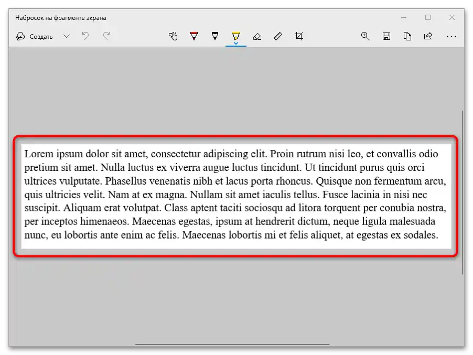Screen dimensions: 473x355
Task: Redo the last action
Action: tap(106, 36)
